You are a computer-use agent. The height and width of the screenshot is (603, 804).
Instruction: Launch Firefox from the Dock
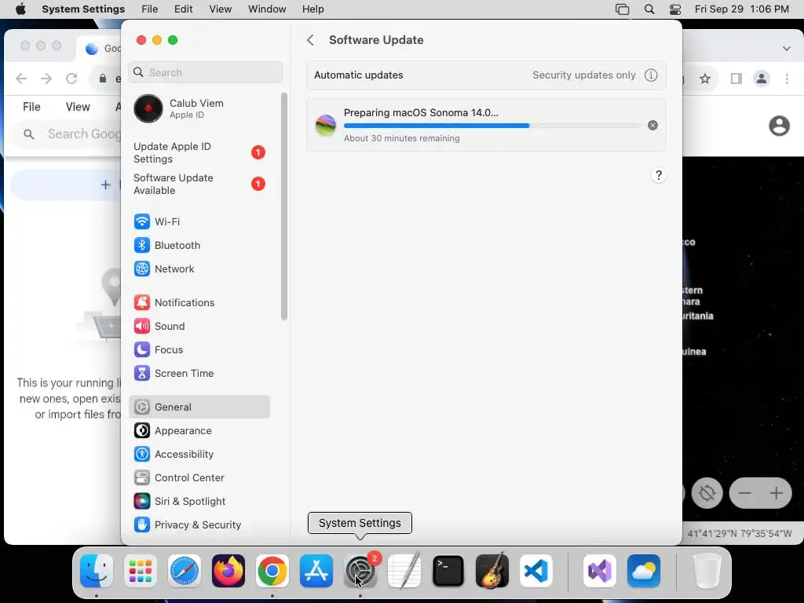(228, 571)
